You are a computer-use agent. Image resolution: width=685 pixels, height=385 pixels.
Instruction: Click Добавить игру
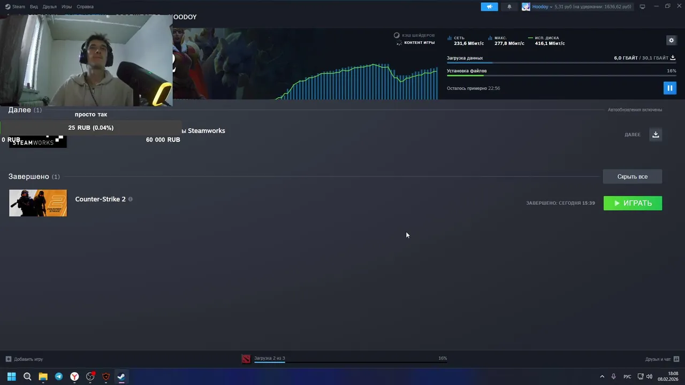click(24, 359)
